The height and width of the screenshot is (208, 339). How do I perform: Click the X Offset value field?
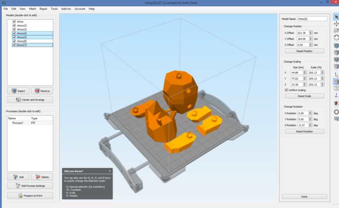tap(303, 33)
